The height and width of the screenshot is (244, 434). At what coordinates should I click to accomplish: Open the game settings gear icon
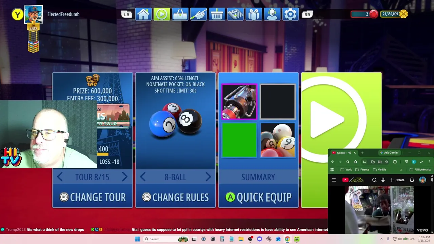click(x=290, y=14)
